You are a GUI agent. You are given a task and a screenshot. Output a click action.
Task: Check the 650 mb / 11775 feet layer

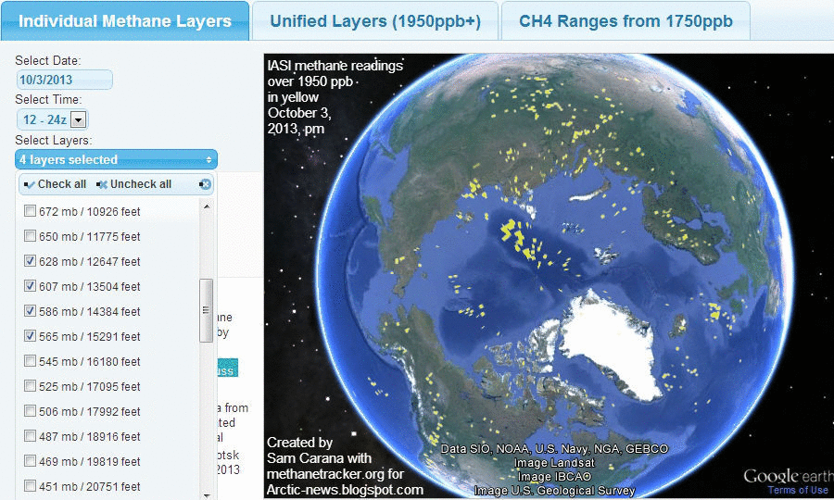(30, 236)
